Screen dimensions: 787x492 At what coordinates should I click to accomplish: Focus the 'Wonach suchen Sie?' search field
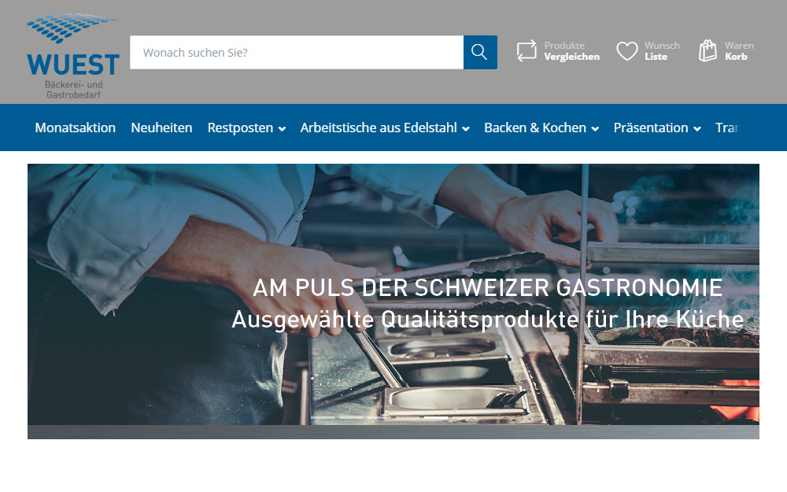pyautogui.click(x=296, y=53)
